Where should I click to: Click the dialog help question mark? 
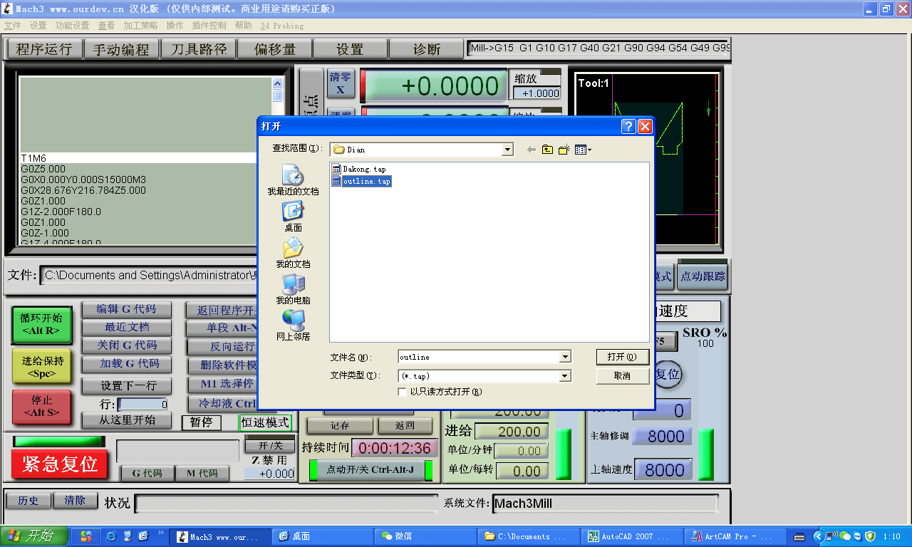(628, 127)
